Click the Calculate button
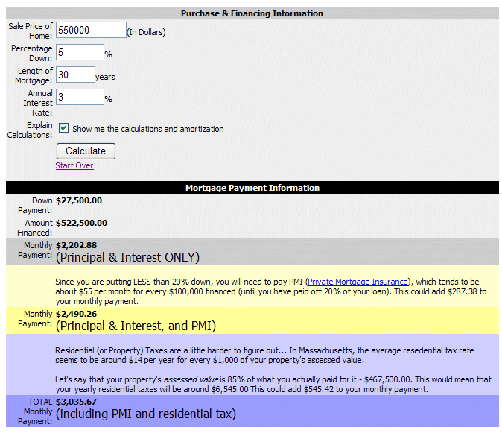This screenshot has height=433, width=502. tap(86, 151)
